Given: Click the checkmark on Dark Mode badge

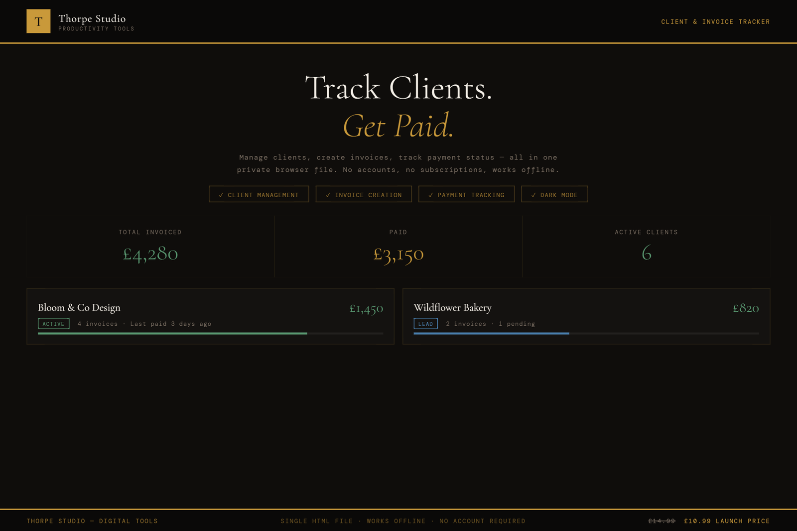Looking at the screenshot, I should coord(534,194).
